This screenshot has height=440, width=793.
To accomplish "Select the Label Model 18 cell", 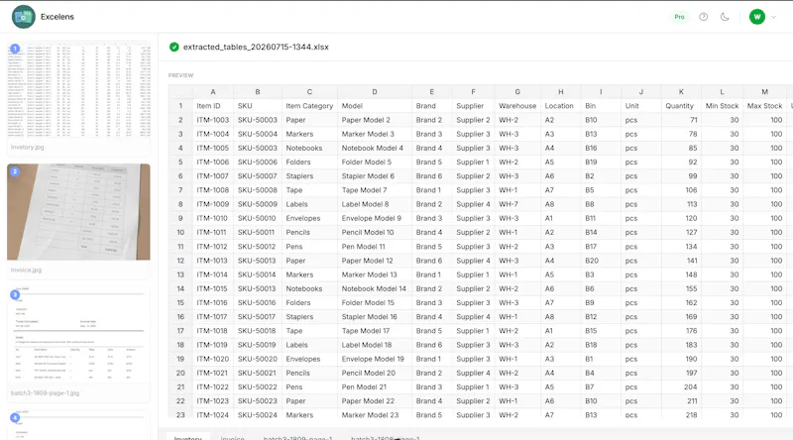I will (x=375, y=345).
